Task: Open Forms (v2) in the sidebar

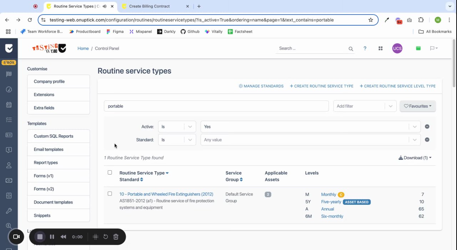Action: click(x=59, y=189)
